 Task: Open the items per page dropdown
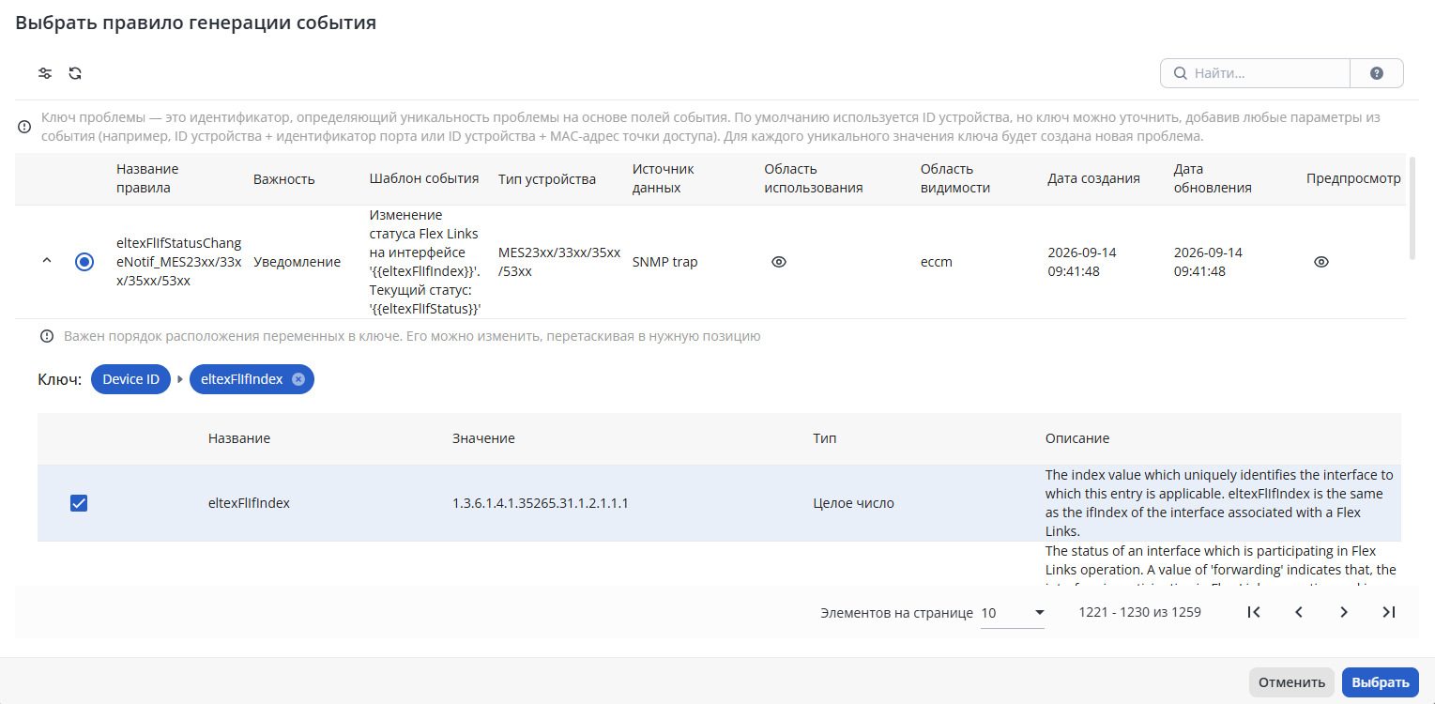(1013, 613)
